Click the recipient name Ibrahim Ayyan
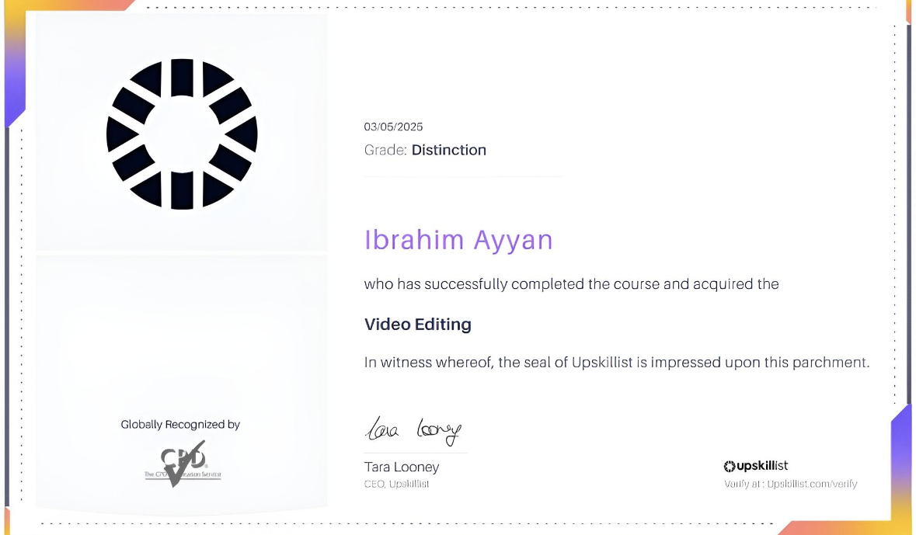The height and width of the screenshot is (535, 916). [x=458, y=240]
